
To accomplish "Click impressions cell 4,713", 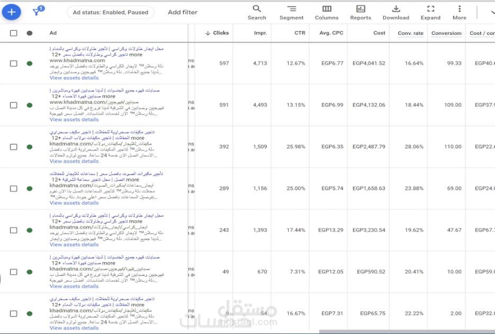I will pos(260,63).
